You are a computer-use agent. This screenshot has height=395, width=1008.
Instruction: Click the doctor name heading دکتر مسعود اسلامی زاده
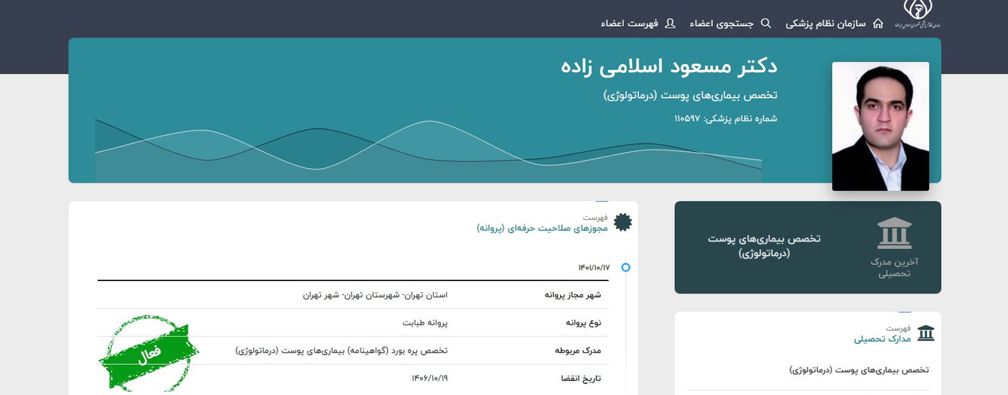coord(669,66)
